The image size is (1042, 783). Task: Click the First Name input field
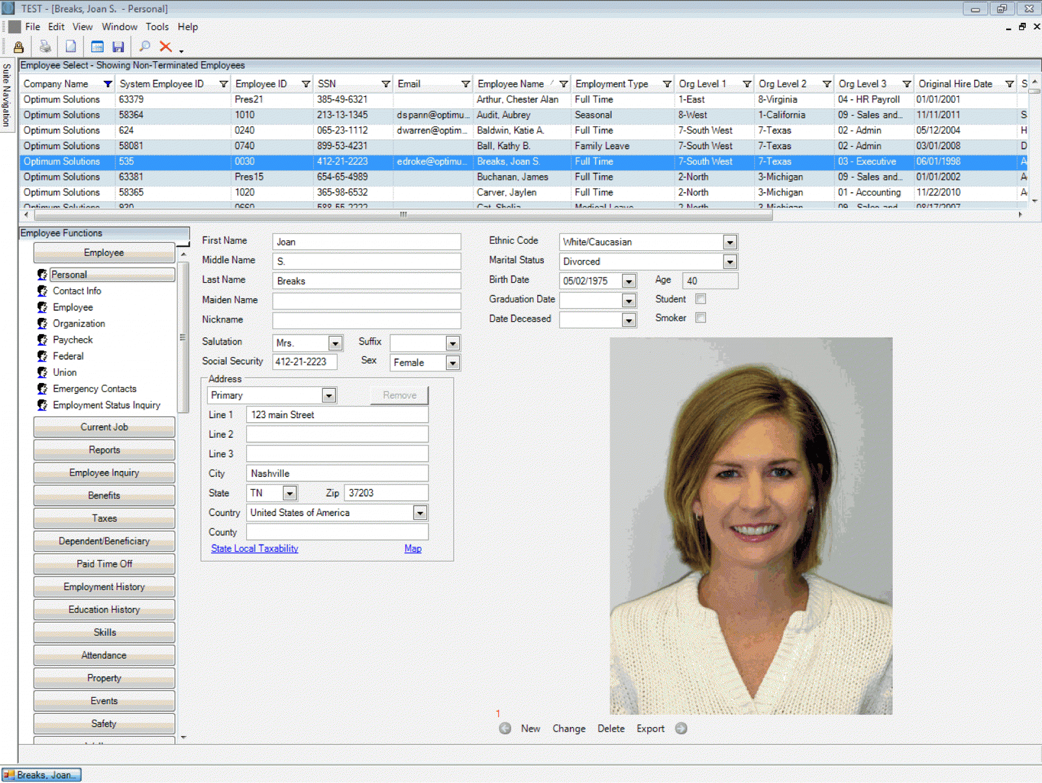367,242
